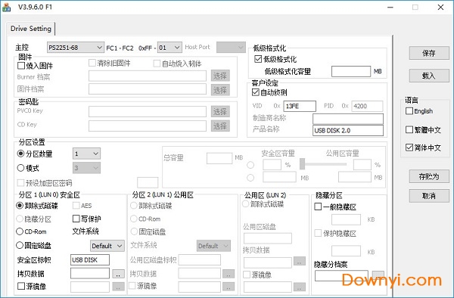454x298 pixels.
Task: Check the 源镜像 checkbox in 分区 1
Action: click(x=21, y=286)
